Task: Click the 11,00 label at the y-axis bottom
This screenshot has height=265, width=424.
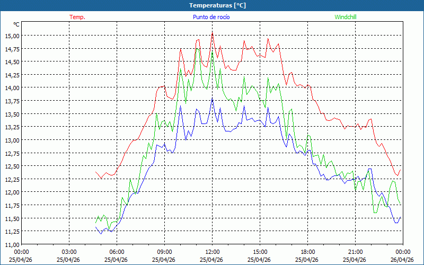Action: [x=12, y=245]
